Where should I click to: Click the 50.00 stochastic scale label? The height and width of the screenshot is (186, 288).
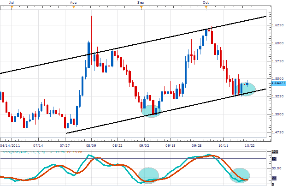[x=276, y=168]
